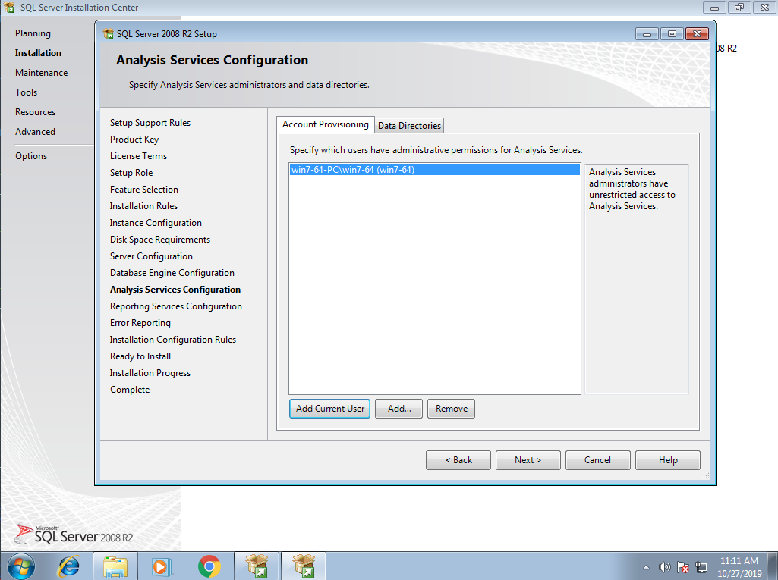Click the Analysis Services Configuration step
This screenshot has width=778, height=580.
point(175,290)
